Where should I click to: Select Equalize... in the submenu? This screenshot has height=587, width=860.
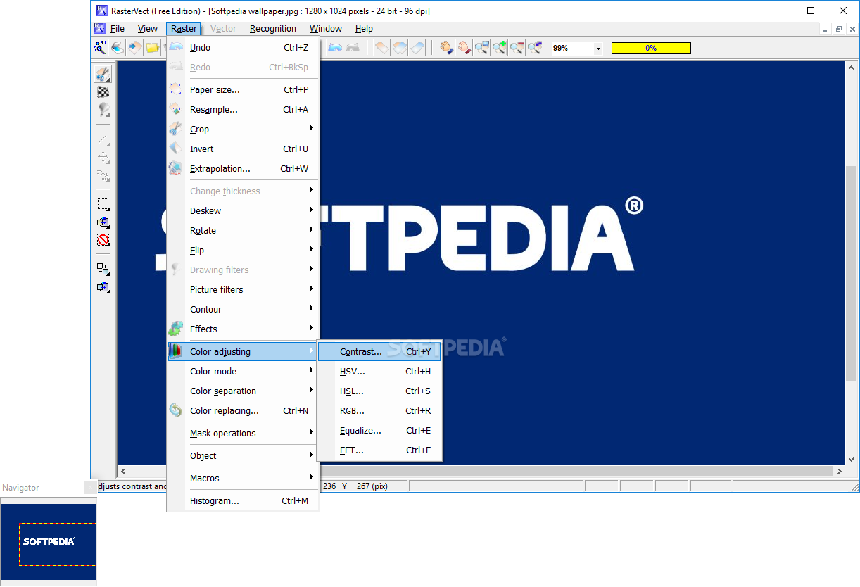379,431
